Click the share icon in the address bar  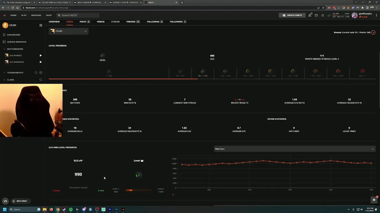pyautogui.click(x=319, y=8)
